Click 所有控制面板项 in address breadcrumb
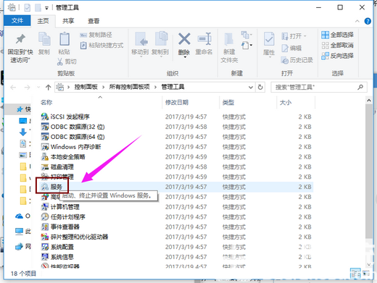The image size is (377, 283). (129, 87)
